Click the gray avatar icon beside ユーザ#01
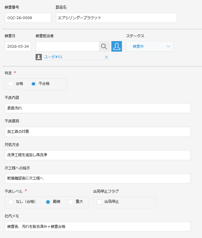202x238 pixels. tap(39, 57)
